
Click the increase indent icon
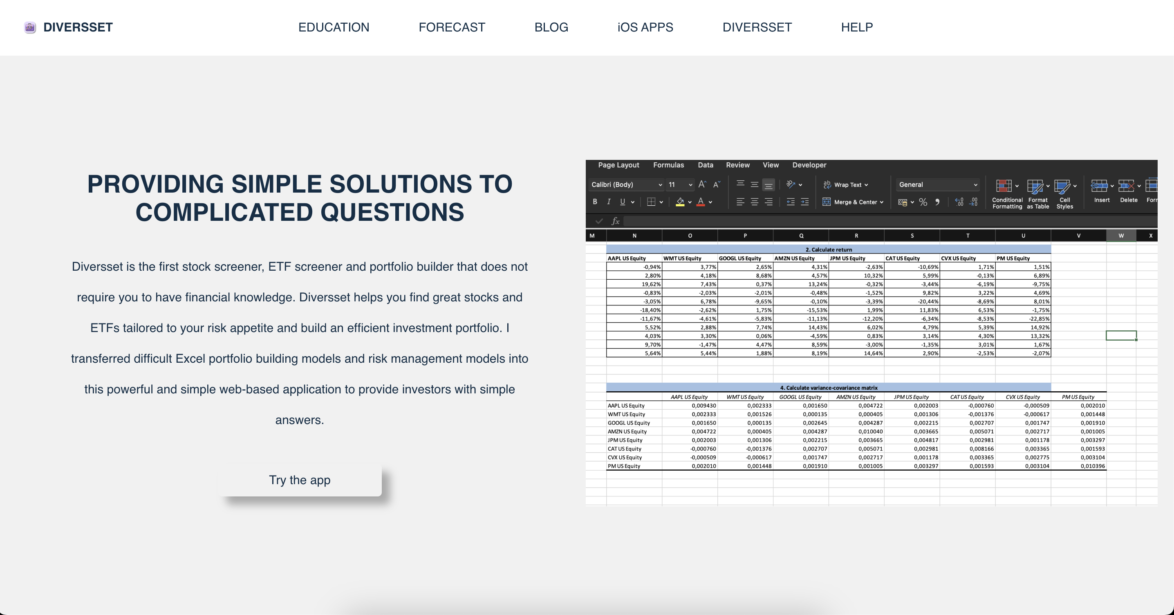click(805, 202)
